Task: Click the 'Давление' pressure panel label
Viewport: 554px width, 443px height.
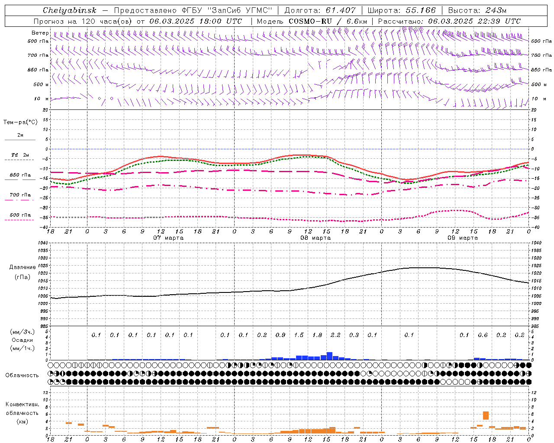Action: tap(23, 267)
